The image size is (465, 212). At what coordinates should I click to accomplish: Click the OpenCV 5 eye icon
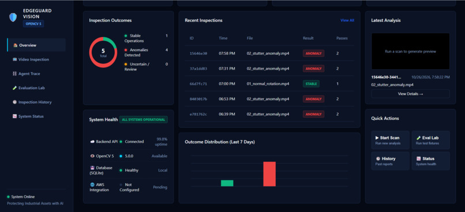pos(92,156)
